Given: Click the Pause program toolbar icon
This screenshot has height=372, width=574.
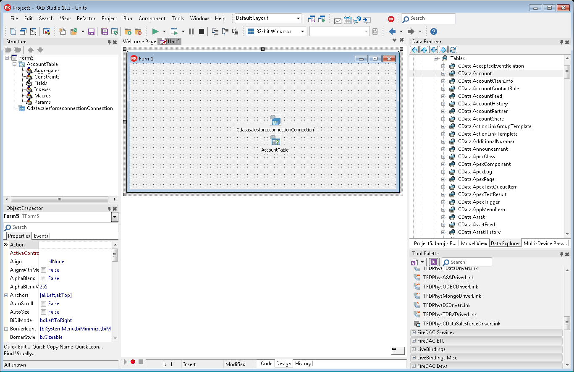Looking at the screenshot, I should coord(191,31).
